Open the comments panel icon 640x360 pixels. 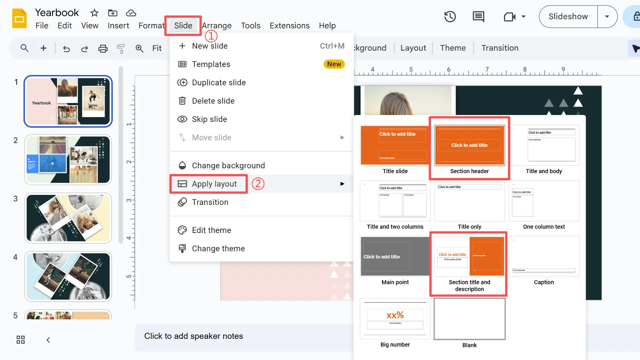coord(478,17)
